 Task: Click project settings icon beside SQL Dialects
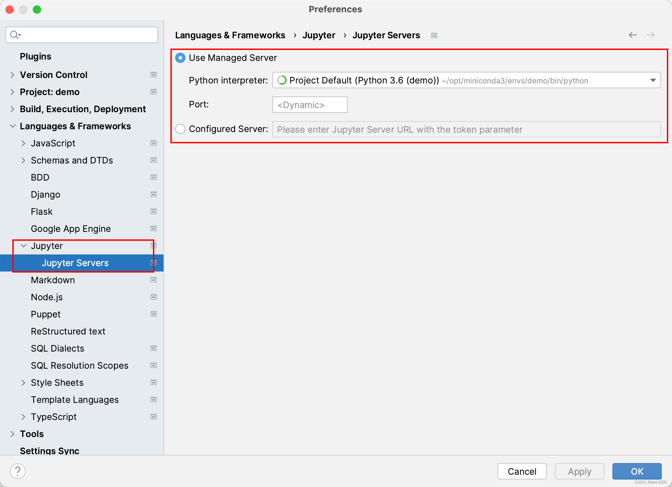pyautogui.click(x=154, y=348)
